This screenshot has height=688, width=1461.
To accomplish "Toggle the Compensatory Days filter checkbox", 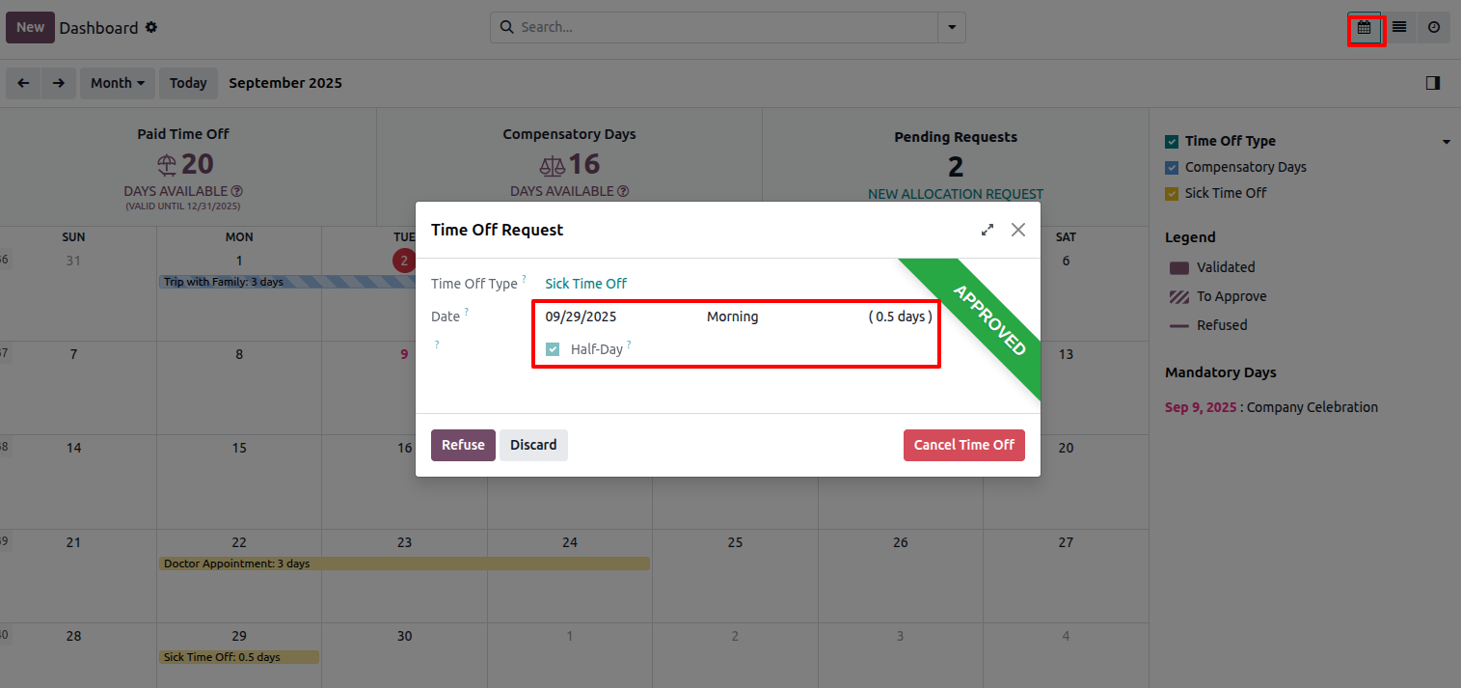I will tap(1172, 167).
